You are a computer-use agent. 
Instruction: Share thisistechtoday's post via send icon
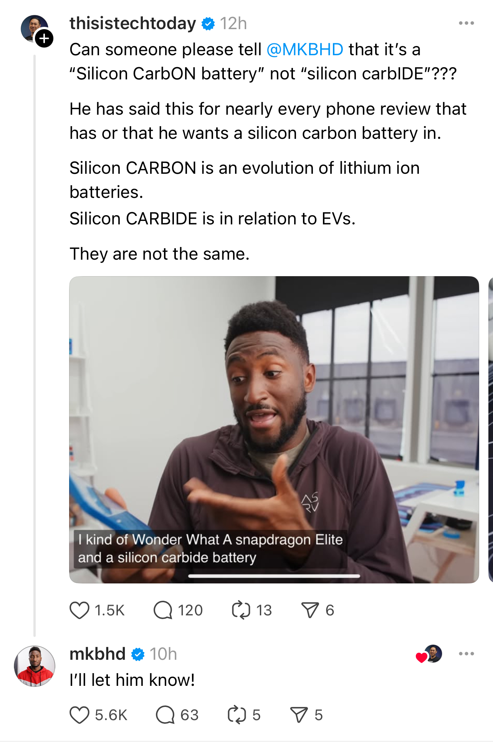(310, 610)
